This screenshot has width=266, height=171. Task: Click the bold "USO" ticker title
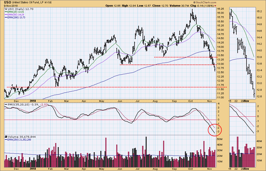coord(8,2)
